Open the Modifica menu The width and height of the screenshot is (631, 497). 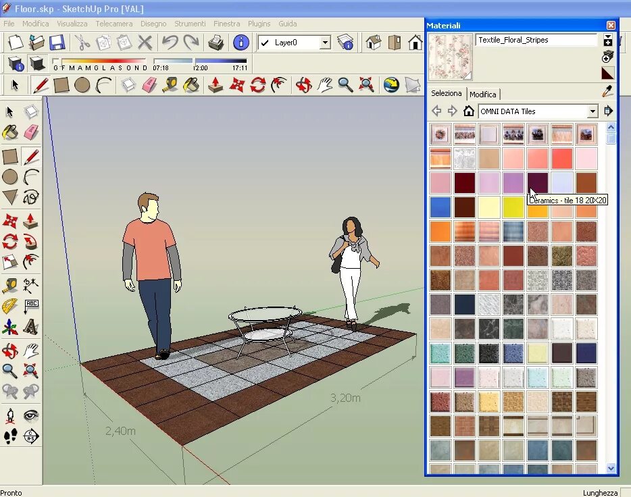click(x=35, y=24)
